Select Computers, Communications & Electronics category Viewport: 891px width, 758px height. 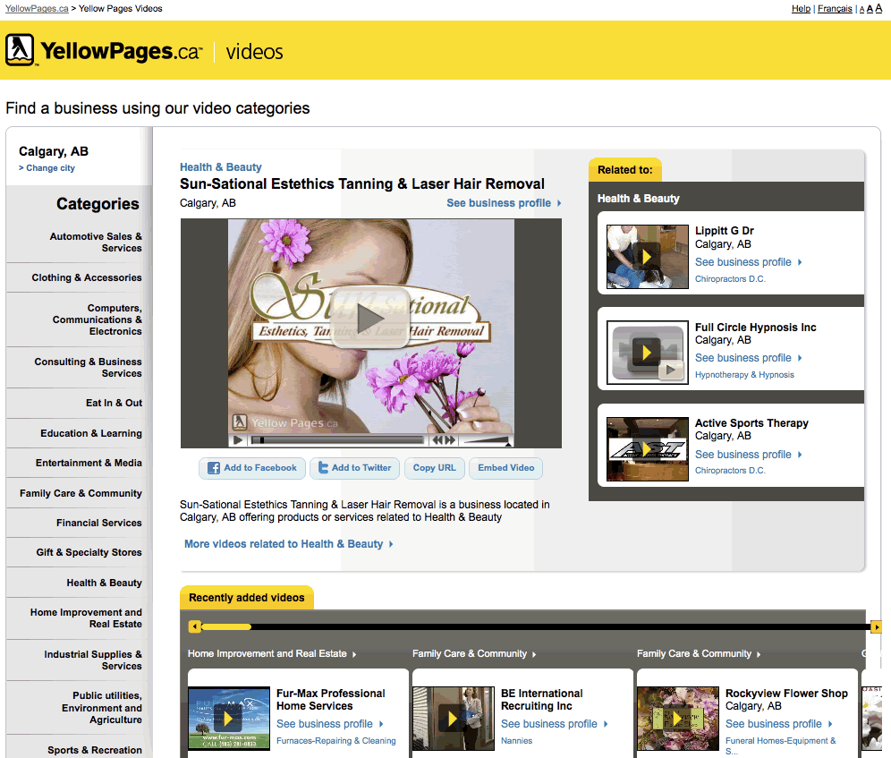point(98,319)
